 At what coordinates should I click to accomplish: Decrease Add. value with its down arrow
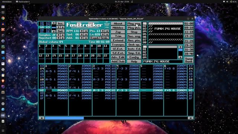click(x=86, y=38)
